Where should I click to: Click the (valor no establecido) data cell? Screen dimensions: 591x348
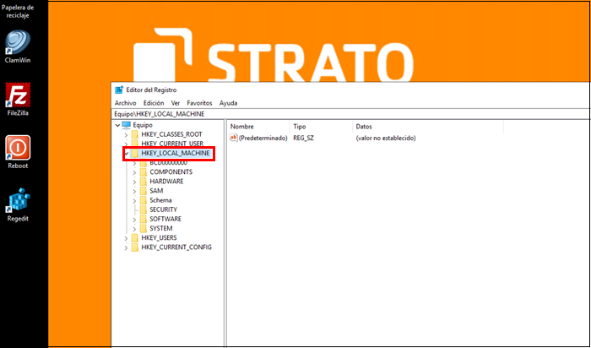[386, 138]
